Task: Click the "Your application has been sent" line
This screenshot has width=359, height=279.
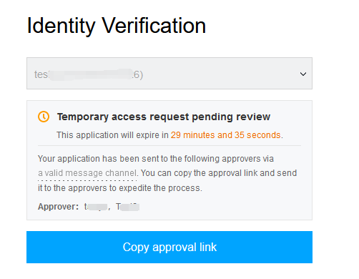Action: [156, 159]
